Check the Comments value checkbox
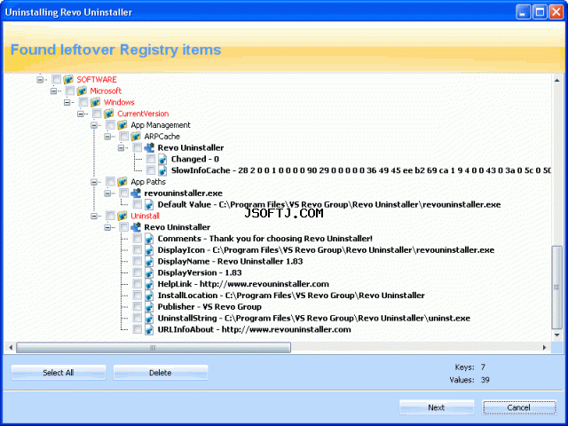 (x=138, y=238)
